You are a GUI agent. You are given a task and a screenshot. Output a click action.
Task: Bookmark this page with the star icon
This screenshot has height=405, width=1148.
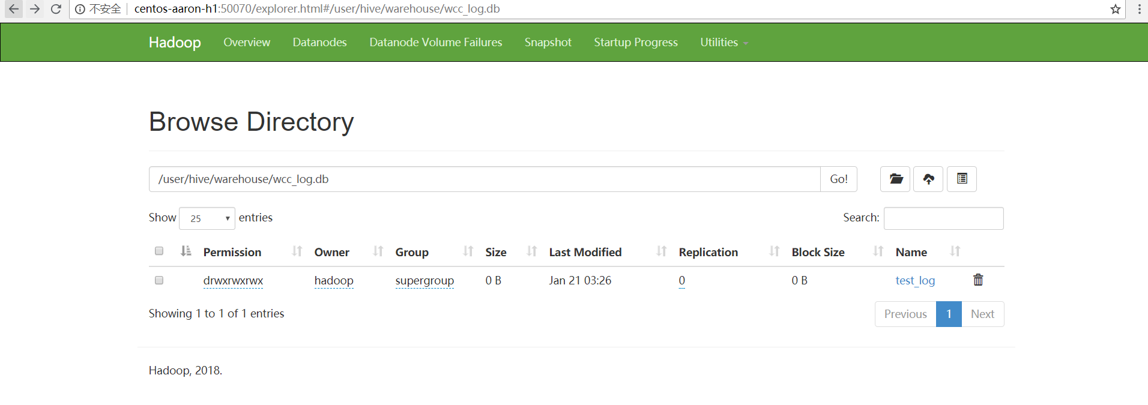[x=1116, y=9]
